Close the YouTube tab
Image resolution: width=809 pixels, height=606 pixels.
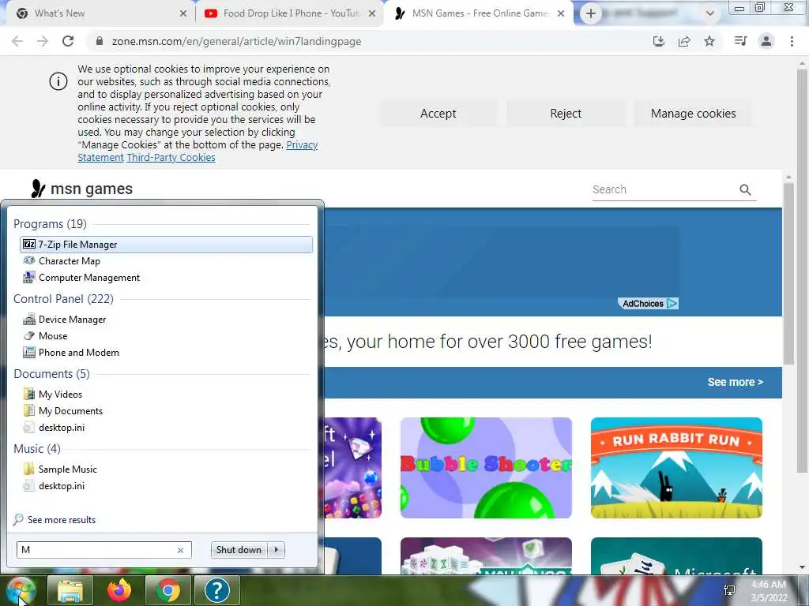tap(372, 13)
